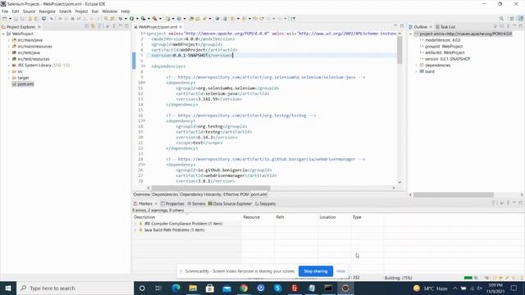Fold the selenium dependency at line 10
525x295 pixels.
(x=144, y=83)
